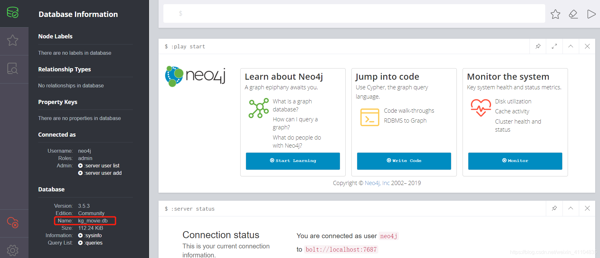This screenshot has height=258, width=600.
Task: Select the 'Community' edition text
Action: tap(91, 213)
